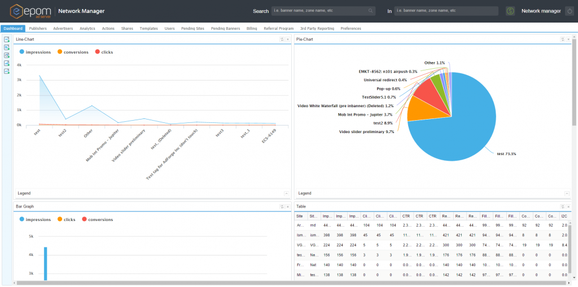This screenshot has height=287, width=578.
Task: Click the magnifier icon in Search field
Action: click(370, 11)
